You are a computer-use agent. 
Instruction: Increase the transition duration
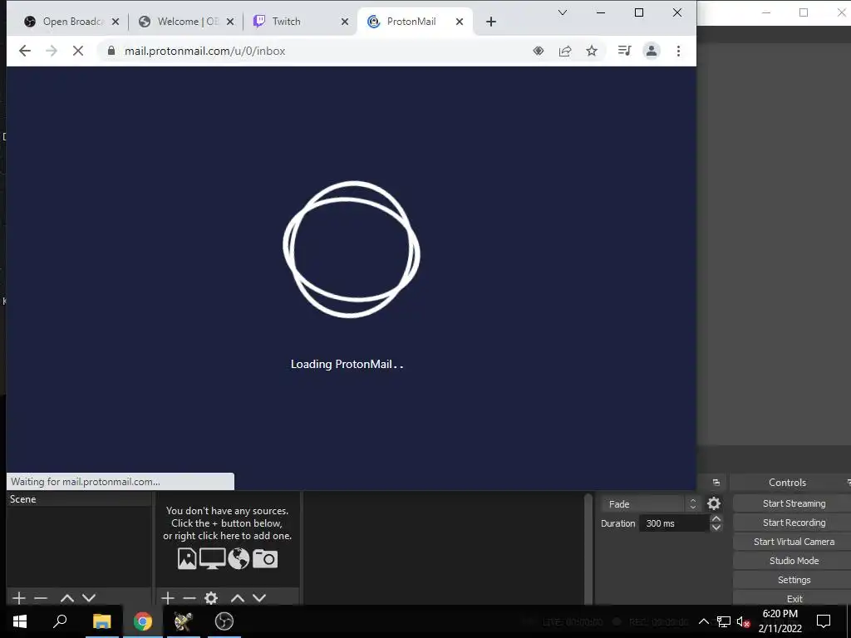pos(716,519)
